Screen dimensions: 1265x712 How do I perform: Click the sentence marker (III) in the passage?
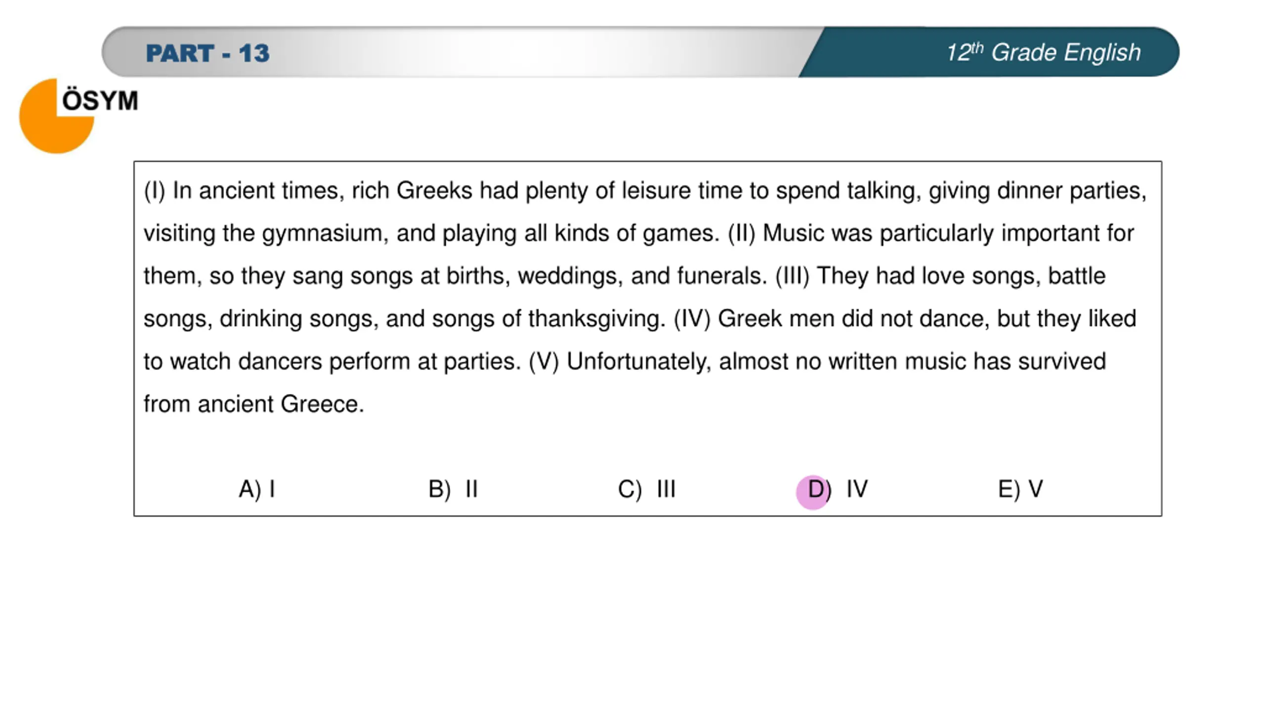click(792, 276)
